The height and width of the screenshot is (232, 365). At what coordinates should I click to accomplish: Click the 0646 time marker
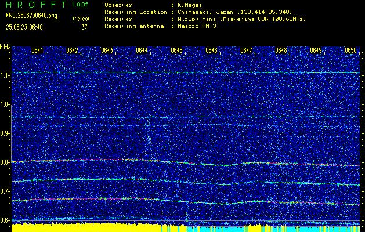click(x=211, y=50)
